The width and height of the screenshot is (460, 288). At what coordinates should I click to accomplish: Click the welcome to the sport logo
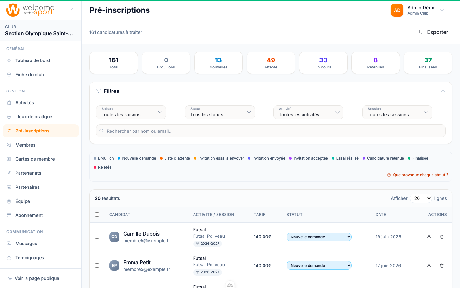[30, 10]
